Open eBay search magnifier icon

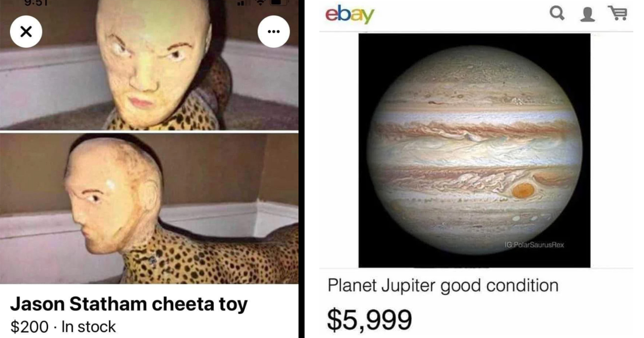557,13
